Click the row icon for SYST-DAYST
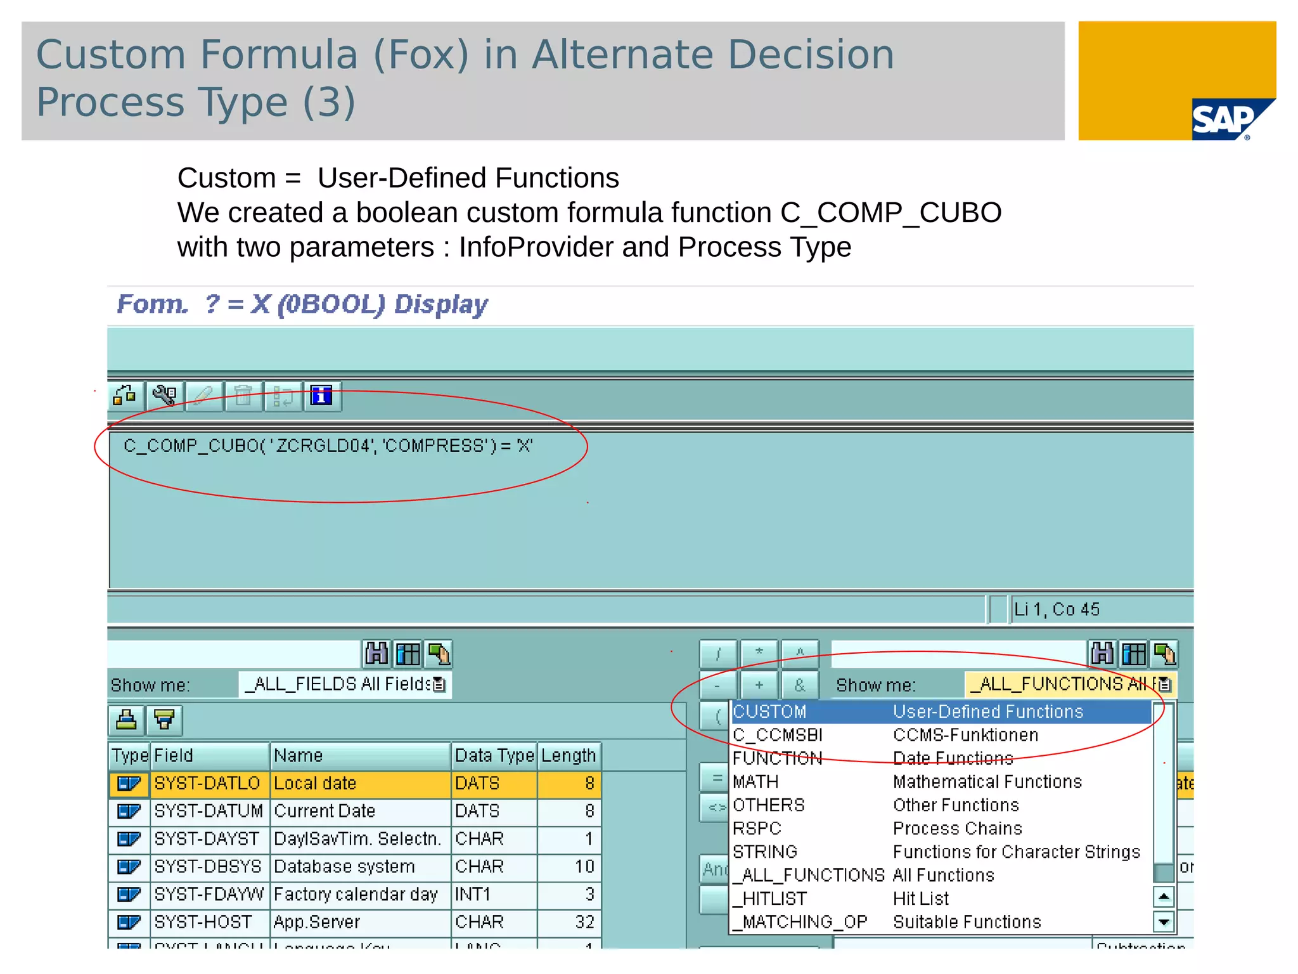 [129, 839]
